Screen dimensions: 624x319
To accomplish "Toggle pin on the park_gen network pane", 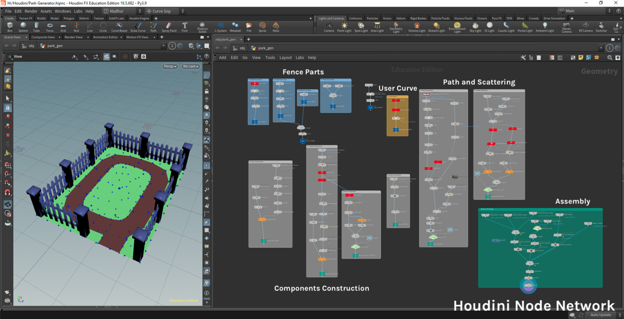I will [618, 48].
